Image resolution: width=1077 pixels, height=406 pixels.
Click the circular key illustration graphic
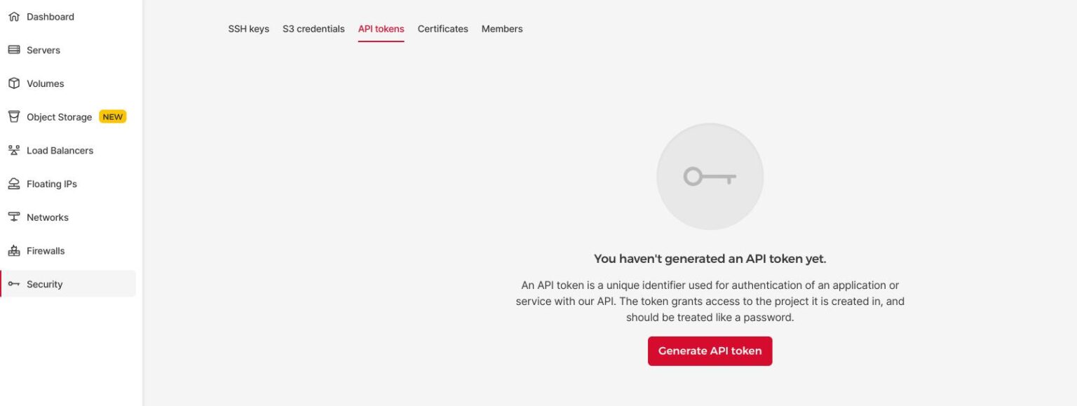710,176
